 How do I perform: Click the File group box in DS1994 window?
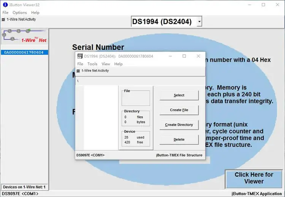point(136,98)
